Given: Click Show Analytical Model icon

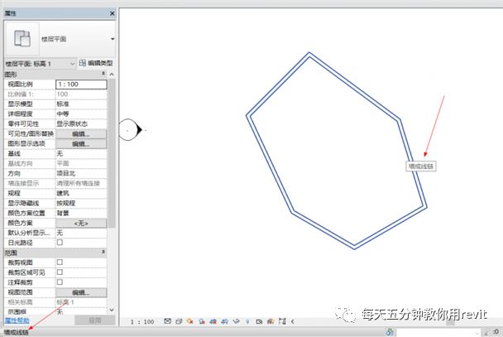Looking at the screenshot, I should click(271, 321).
